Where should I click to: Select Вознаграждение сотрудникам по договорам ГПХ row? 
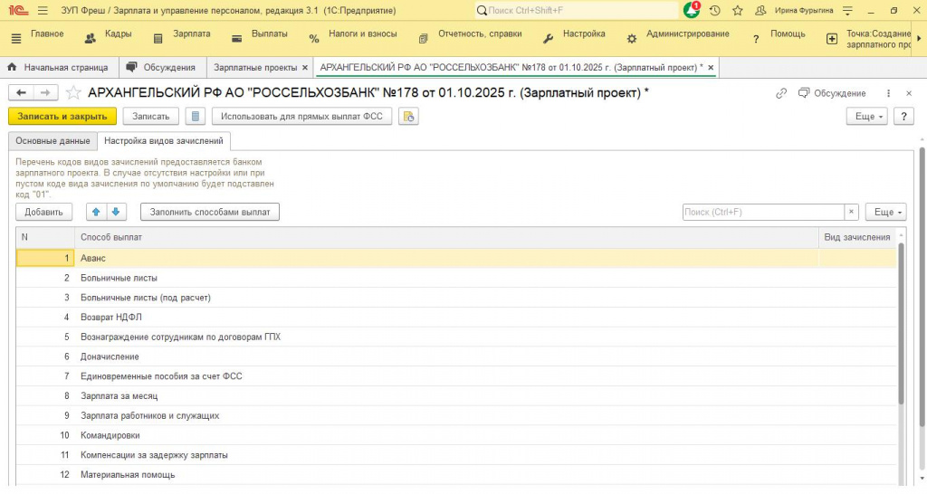coord(456,337)
